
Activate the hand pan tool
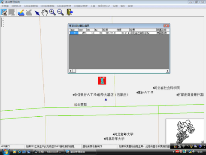[x=45, y=12]
